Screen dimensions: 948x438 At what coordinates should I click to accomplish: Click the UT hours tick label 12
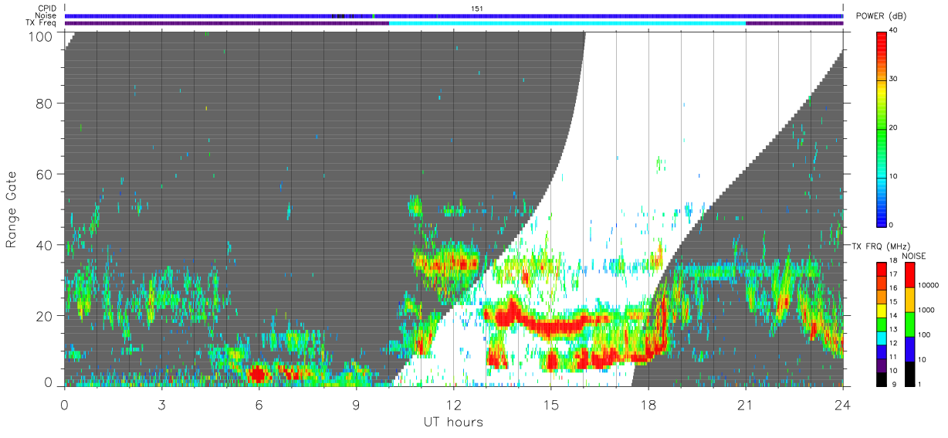(x=453, y=405)
